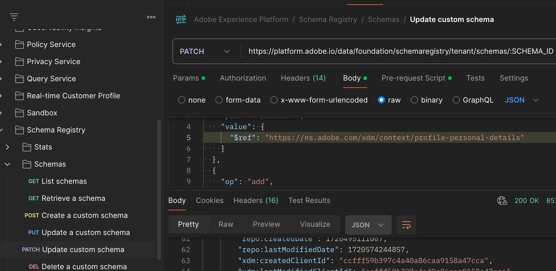Open the response JSON format dropdown

(369, 225)
